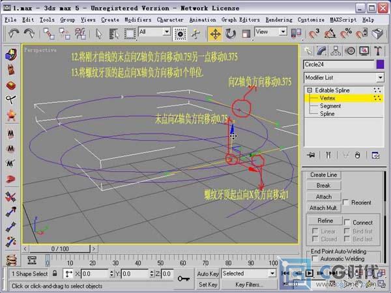The height and width of the screenshot is (293, 391).
Task: Open the Rendering menu
Action: coord(279,20)
